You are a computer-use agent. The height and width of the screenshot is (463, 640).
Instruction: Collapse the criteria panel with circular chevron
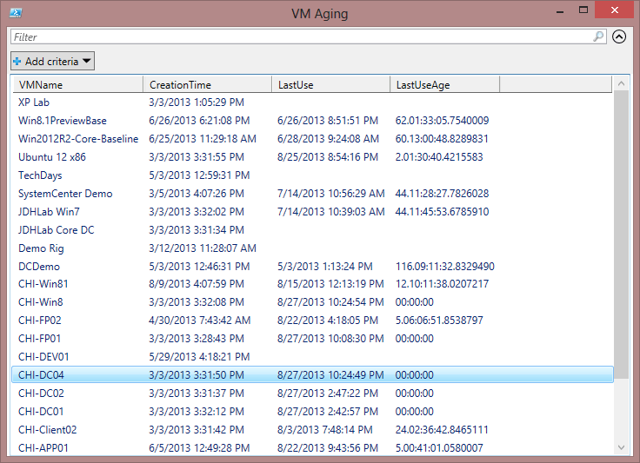coord(619,36)
